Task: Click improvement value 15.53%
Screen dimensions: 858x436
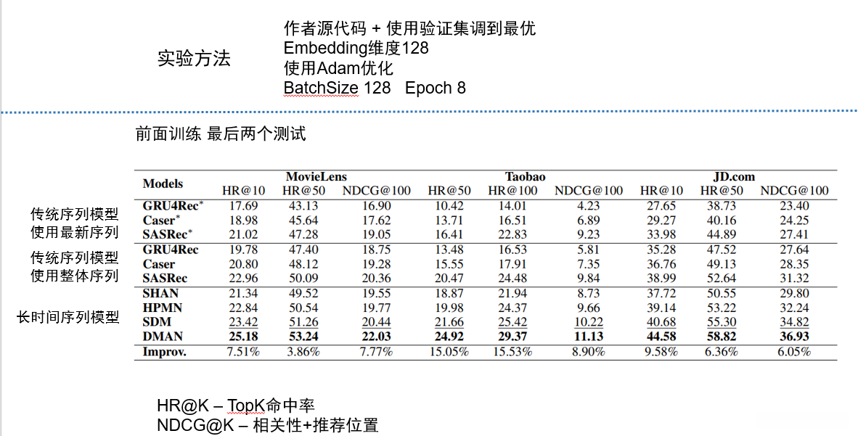Action: tap(512, 351)
